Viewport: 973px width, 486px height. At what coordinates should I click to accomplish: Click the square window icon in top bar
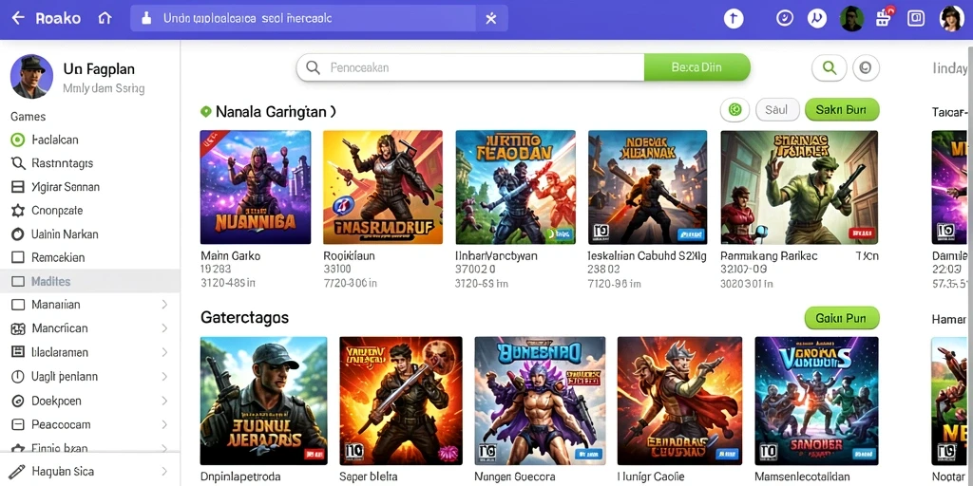point(916,18)
